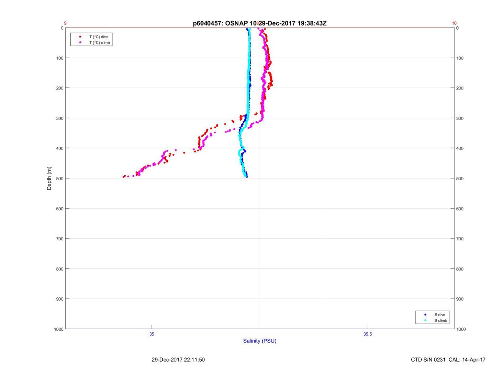Select the red T (°C) dive legend marker
Viewport: 502px width, 370px height.
(x=80, y=37)
